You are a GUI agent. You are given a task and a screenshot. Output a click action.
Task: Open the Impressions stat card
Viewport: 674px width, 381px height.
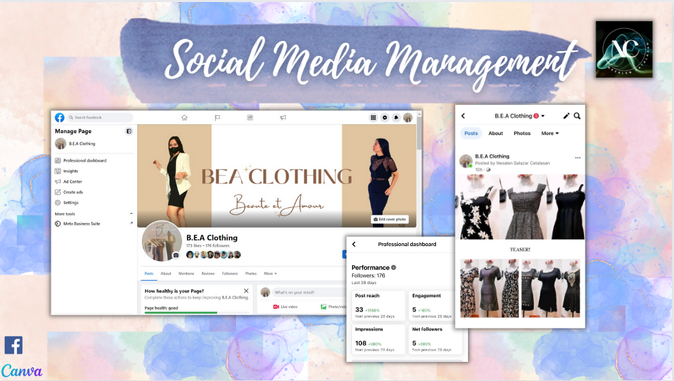click(x=378, y=339)
